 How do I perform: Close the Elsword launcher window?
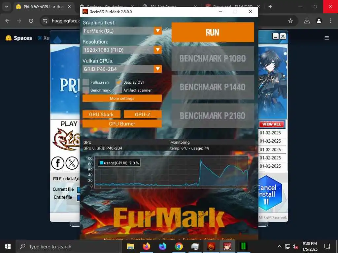coord(283,36)
